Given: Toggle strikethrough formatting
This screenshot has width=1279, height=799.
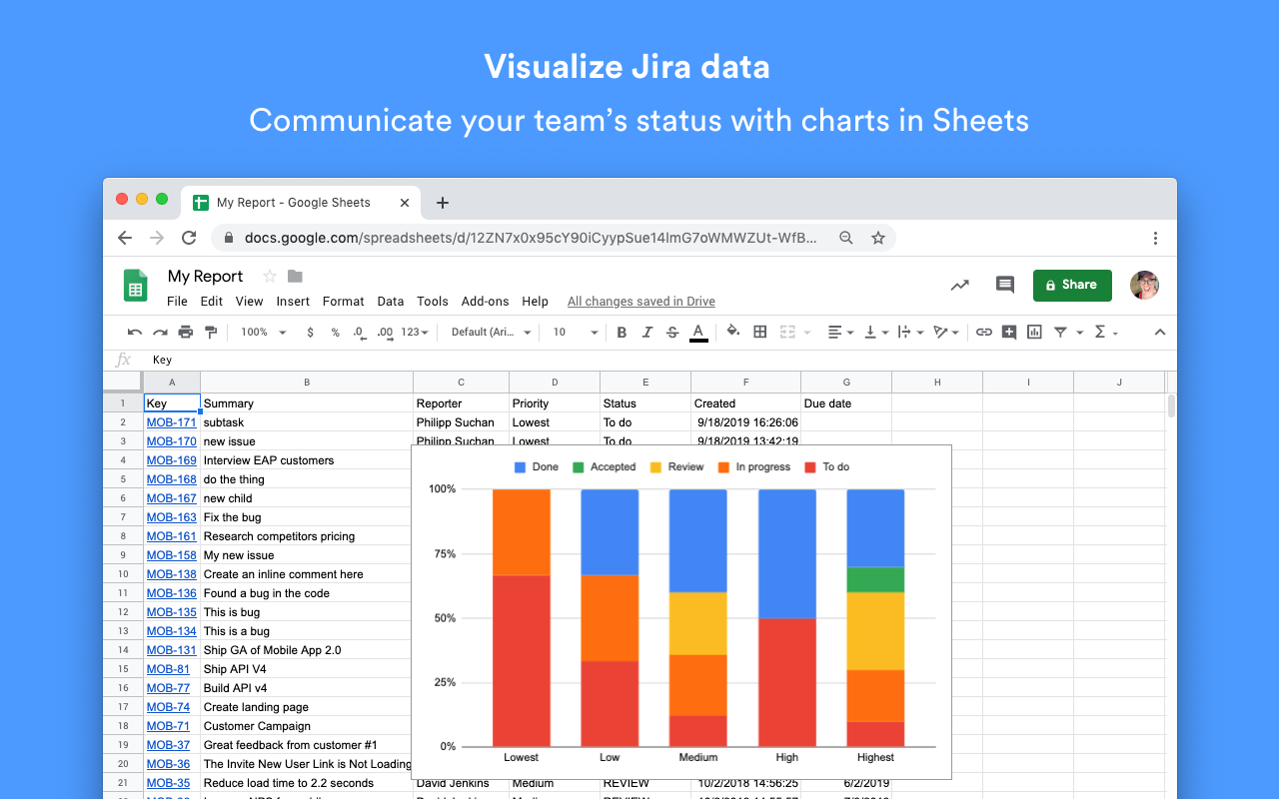Looking at the screenshot, I should pyautogui.click(x=672, y=333).
